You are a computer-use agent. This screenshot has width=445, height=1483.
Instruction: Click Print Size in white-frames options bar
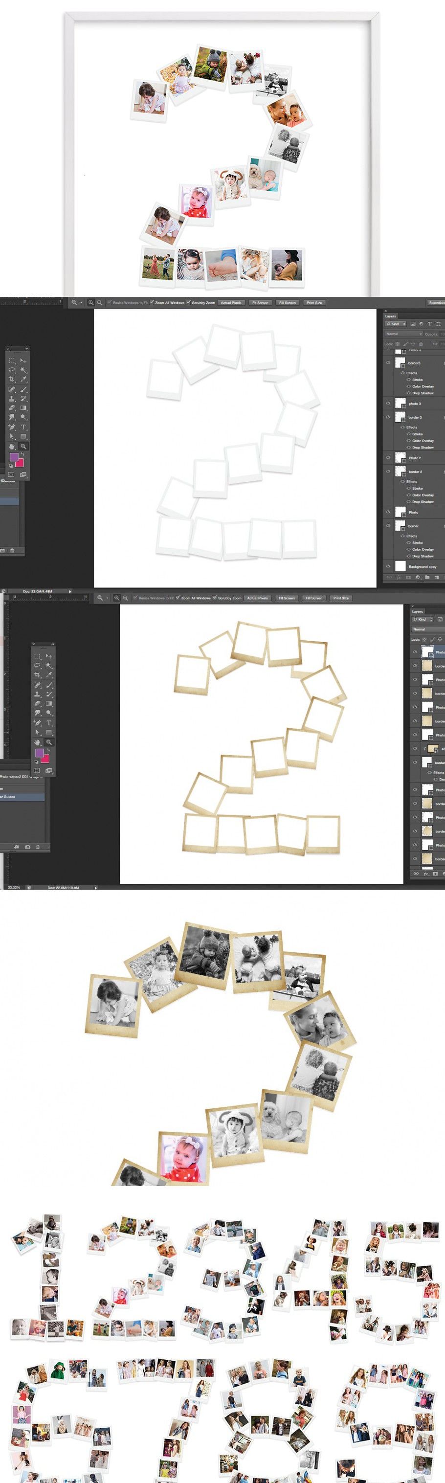tap(314, 302)
